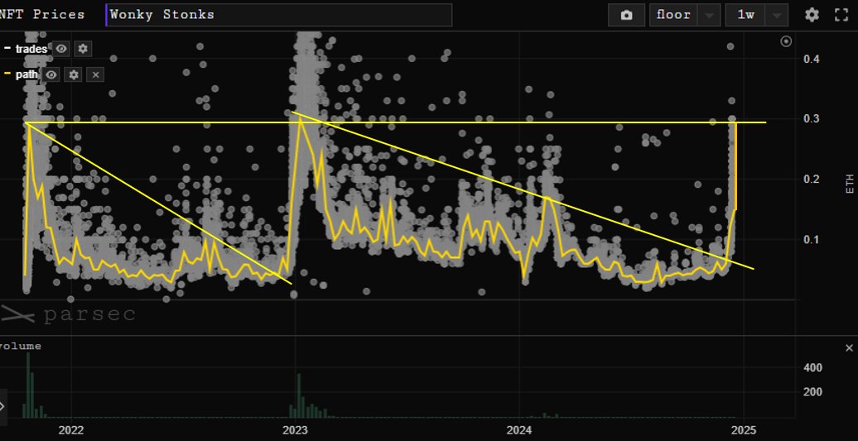The width and height of the screenshot is (858, 441).
Task: Click the 2024 label on time axis
Action: (x=519, y=429)
